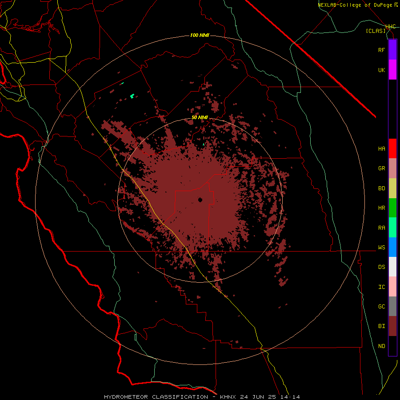Click the 'HHC' product code text

391,27
